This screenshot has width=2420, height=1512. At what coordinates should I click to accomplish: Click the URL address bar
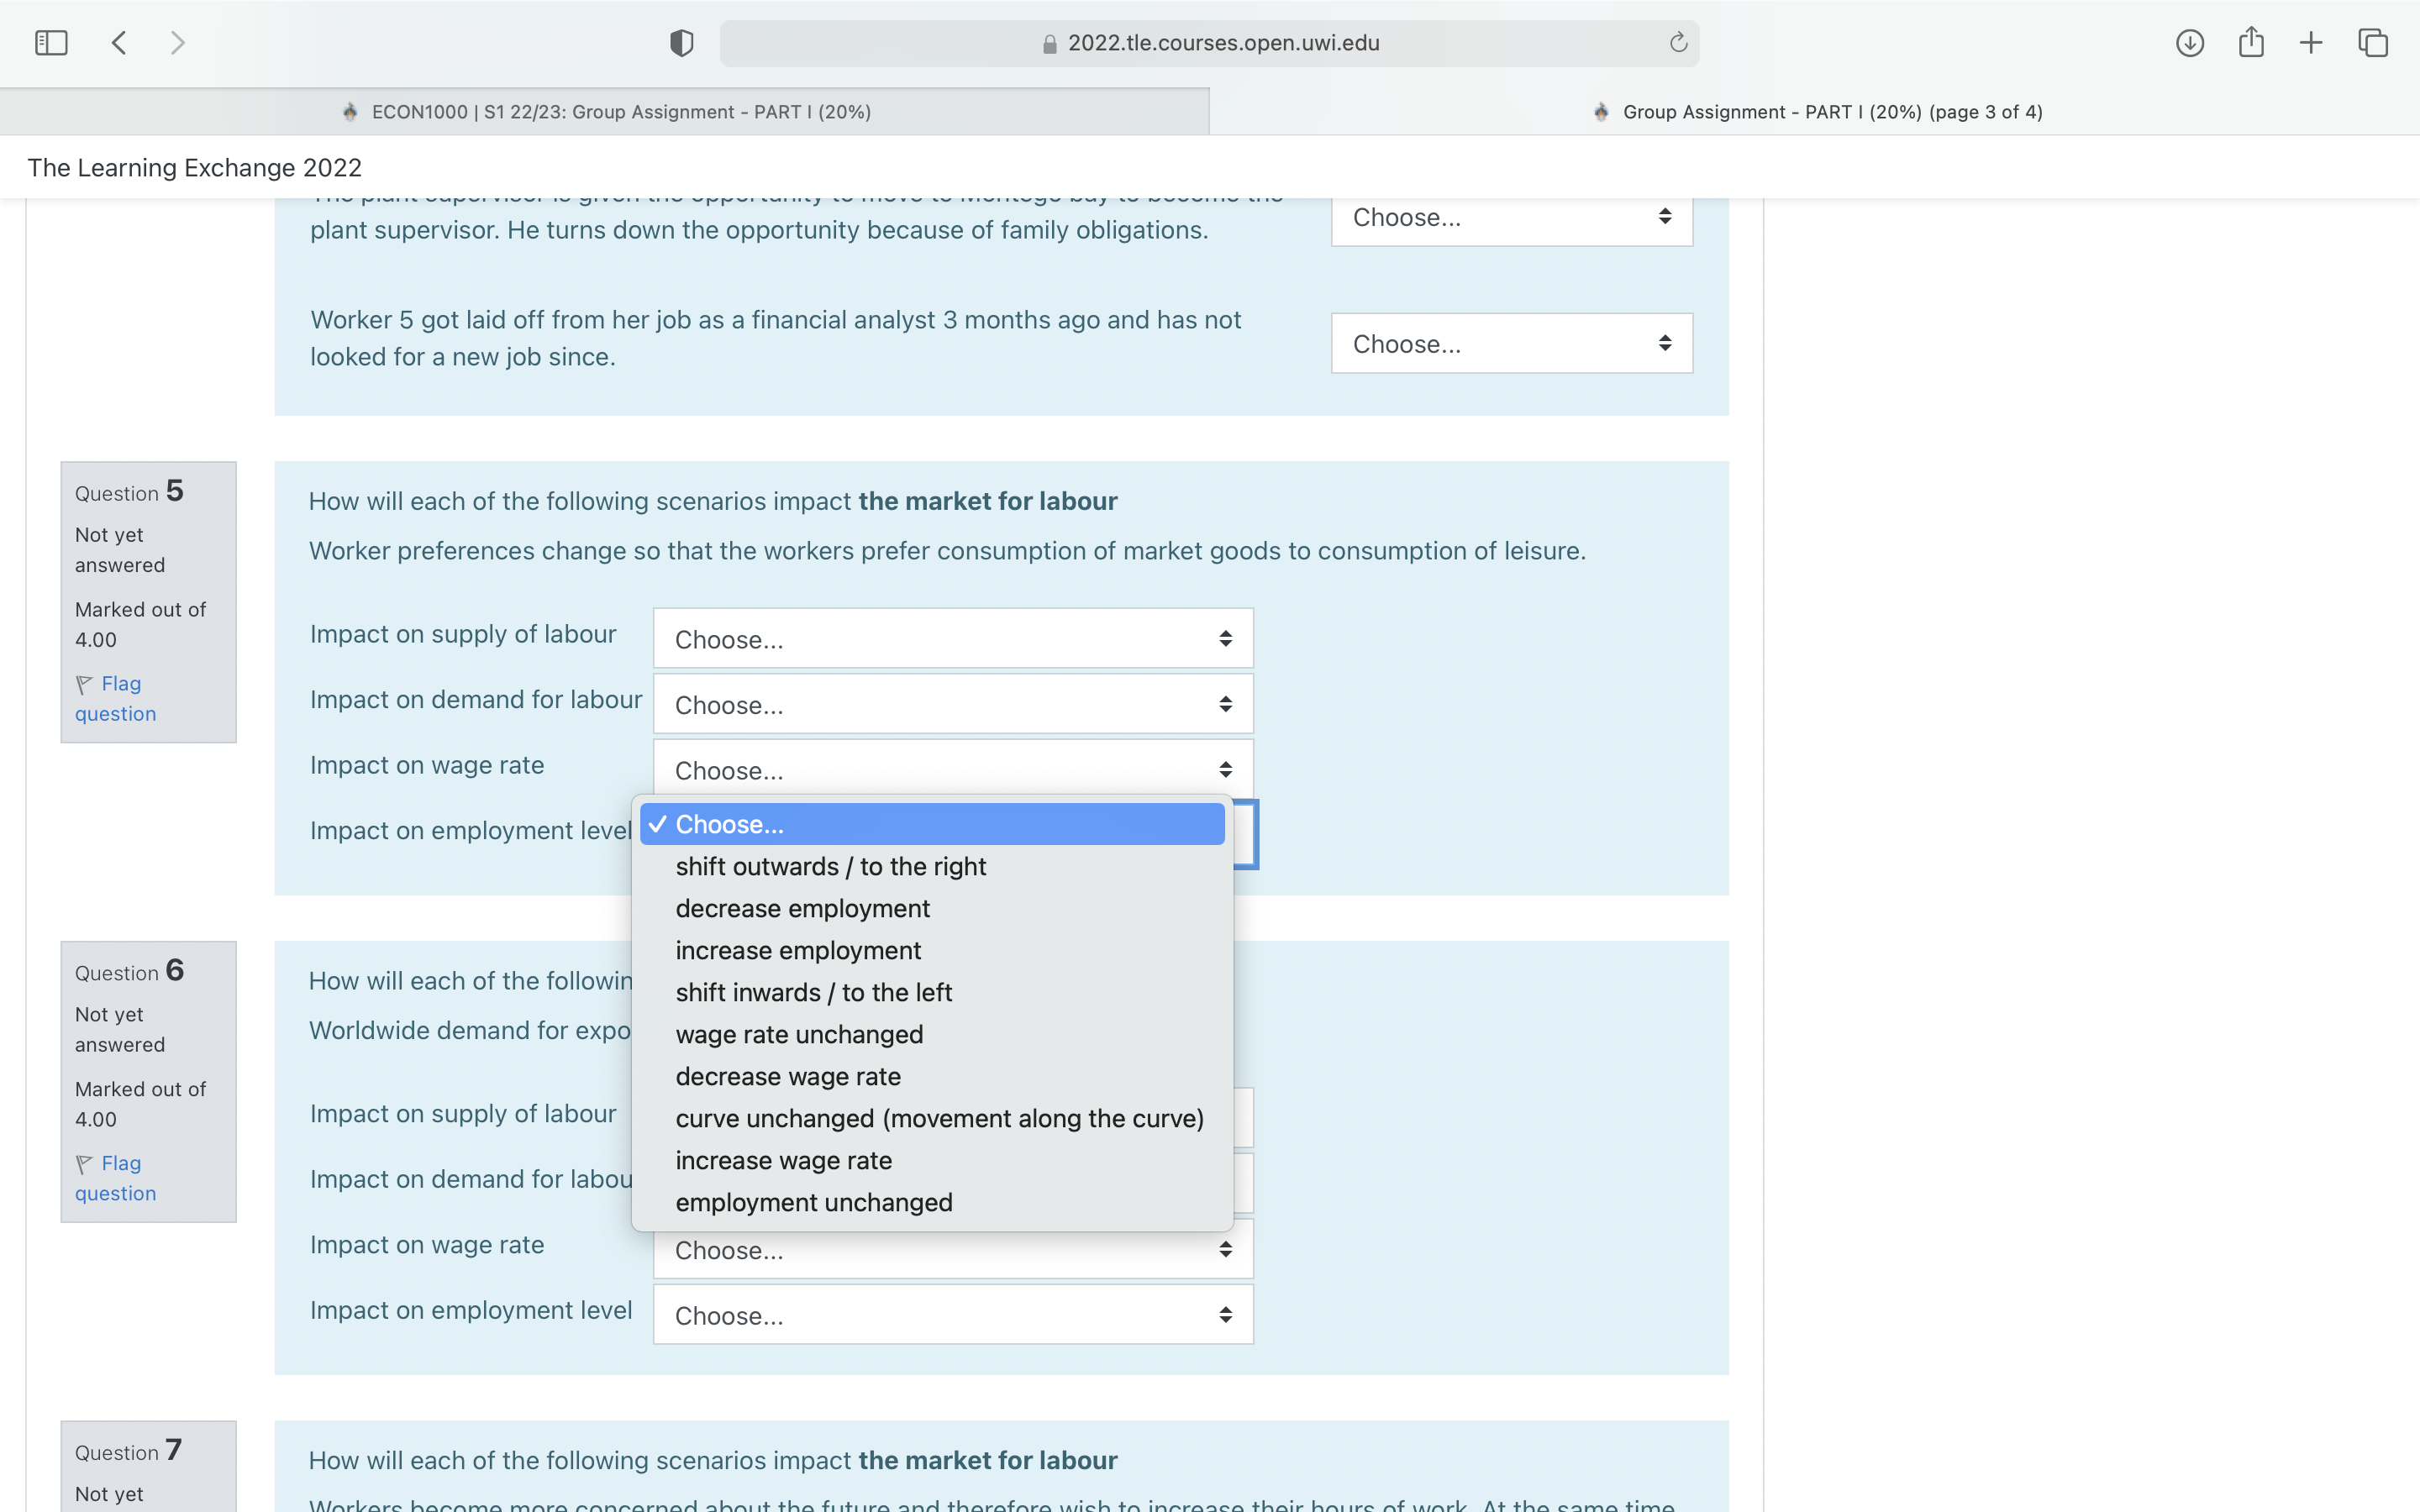pos(1208,43)
